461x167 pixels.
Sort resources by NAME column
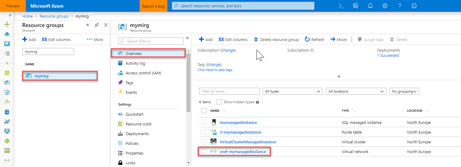point(215,111)
